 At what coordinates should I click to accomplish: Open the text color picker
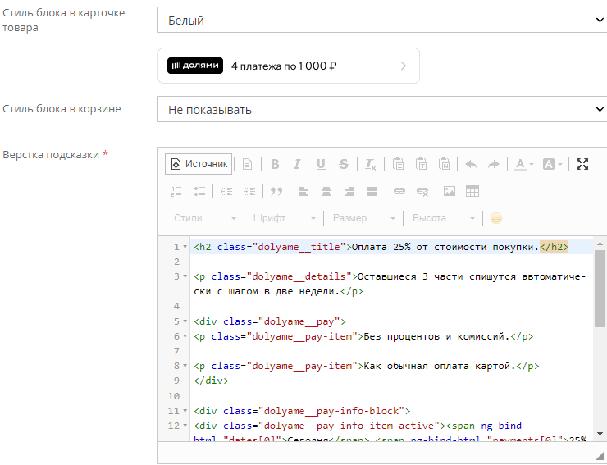[x=523, y=164]
